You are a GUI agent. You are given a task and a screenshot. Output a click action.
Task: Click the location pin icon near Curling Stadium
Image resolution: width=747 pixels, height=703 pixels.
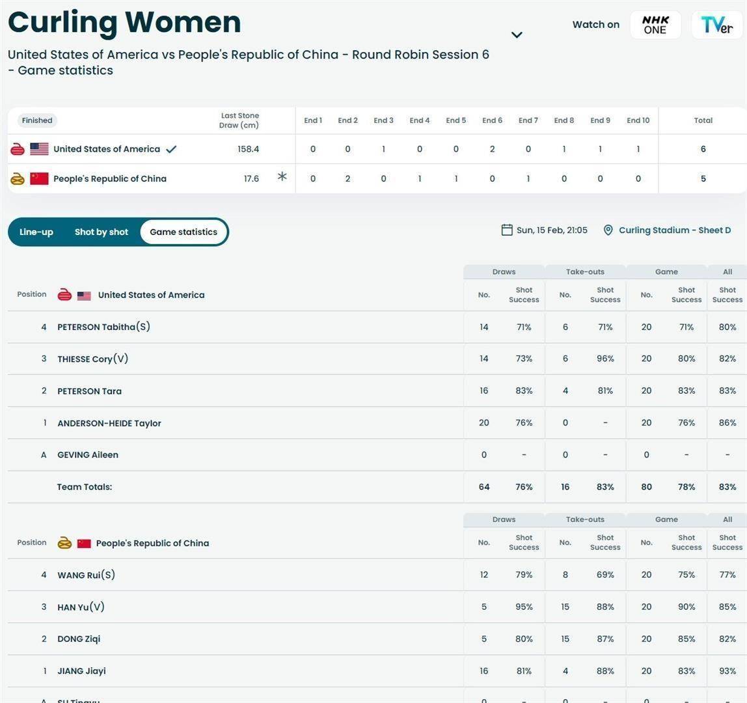(608, 230)
